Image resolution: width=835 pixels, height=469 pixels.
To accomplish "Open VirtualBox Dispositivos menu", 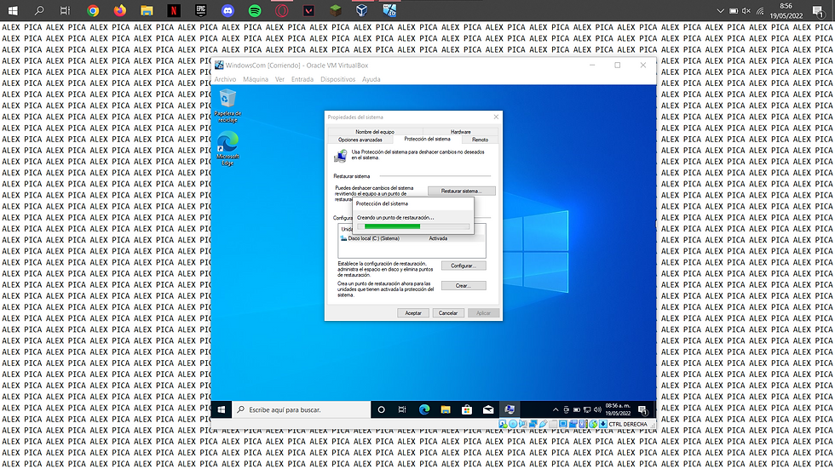I will tap(337, 79).
